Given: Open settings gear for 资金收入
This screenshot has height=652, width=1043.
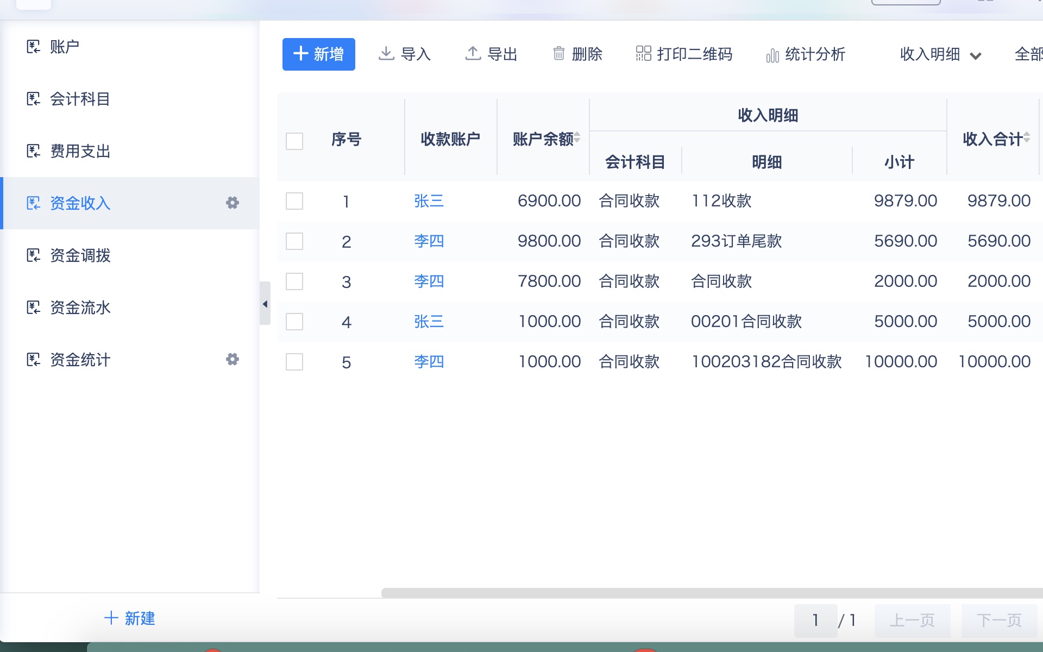Looking at the screenshot, I should click(x=233, y=203).
